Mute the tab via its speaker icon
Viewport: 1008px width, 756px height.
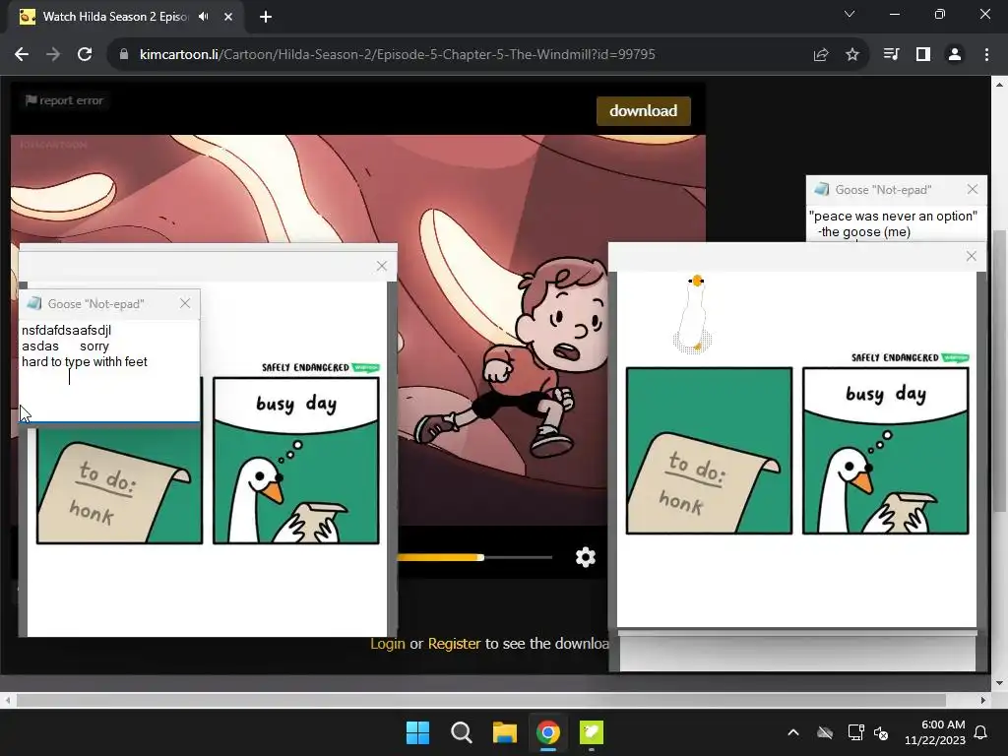204,17
